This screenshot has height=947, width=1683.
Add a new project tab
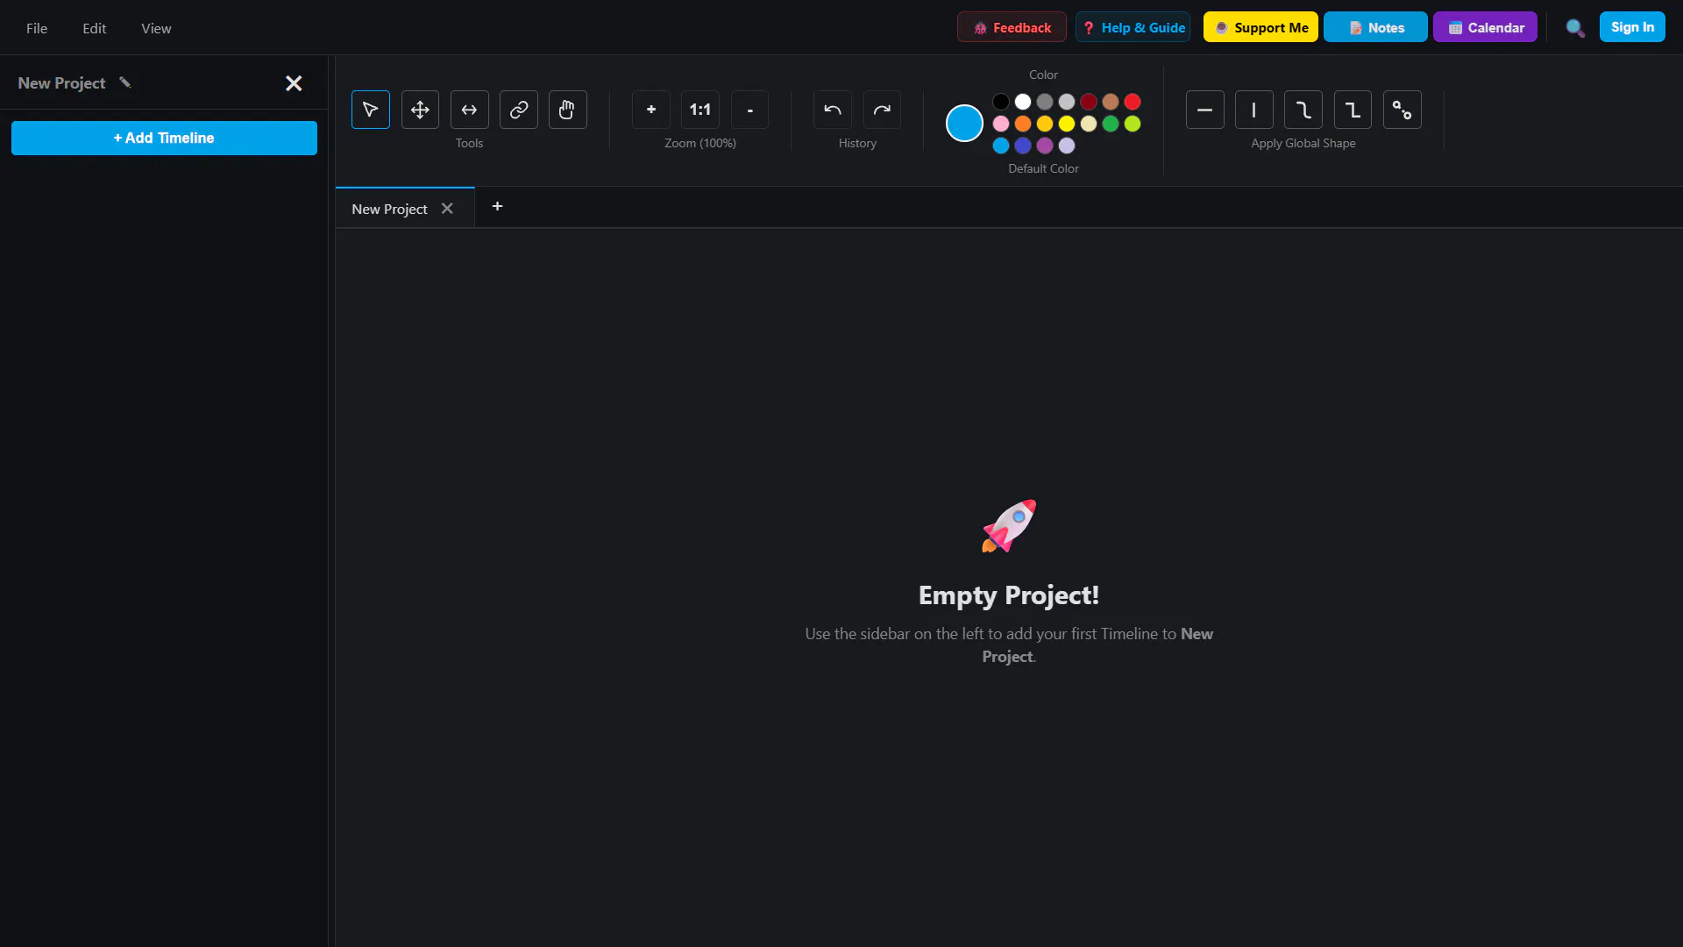[x=497, y=206]
